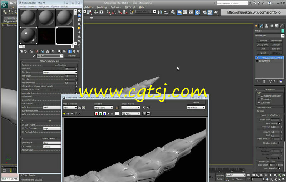This screenshot has width=286, height=182.
Task: Open Navigation menu in Material Editor
Action: pyautogui.click(x=44, y=6)
